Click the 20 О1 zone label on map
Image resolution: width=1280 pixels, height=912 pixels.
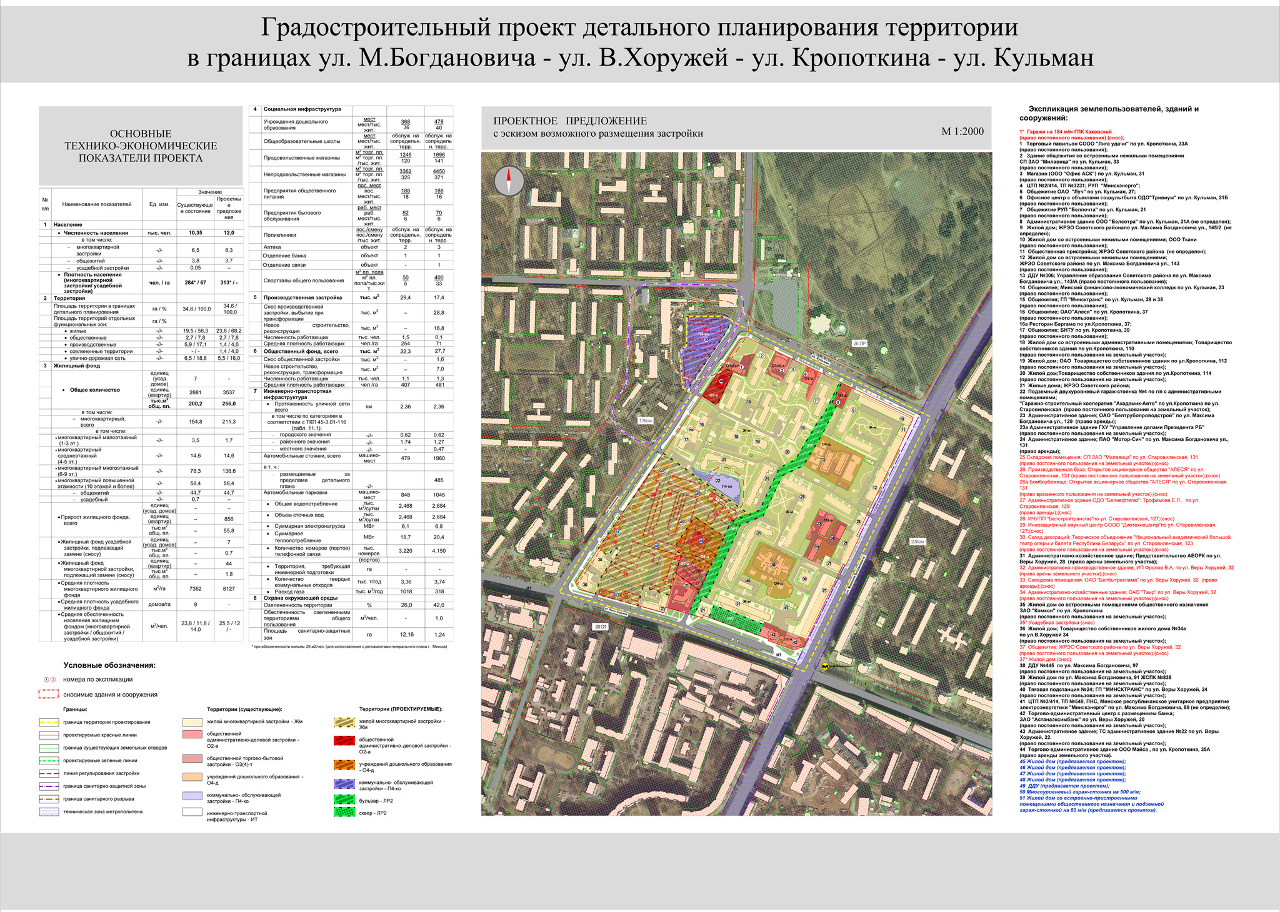pos(600,626)
